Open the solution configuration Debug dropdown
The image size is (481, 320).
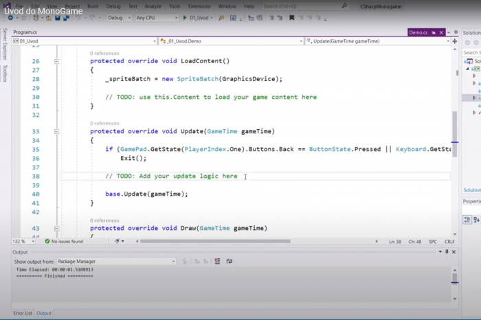119,18
